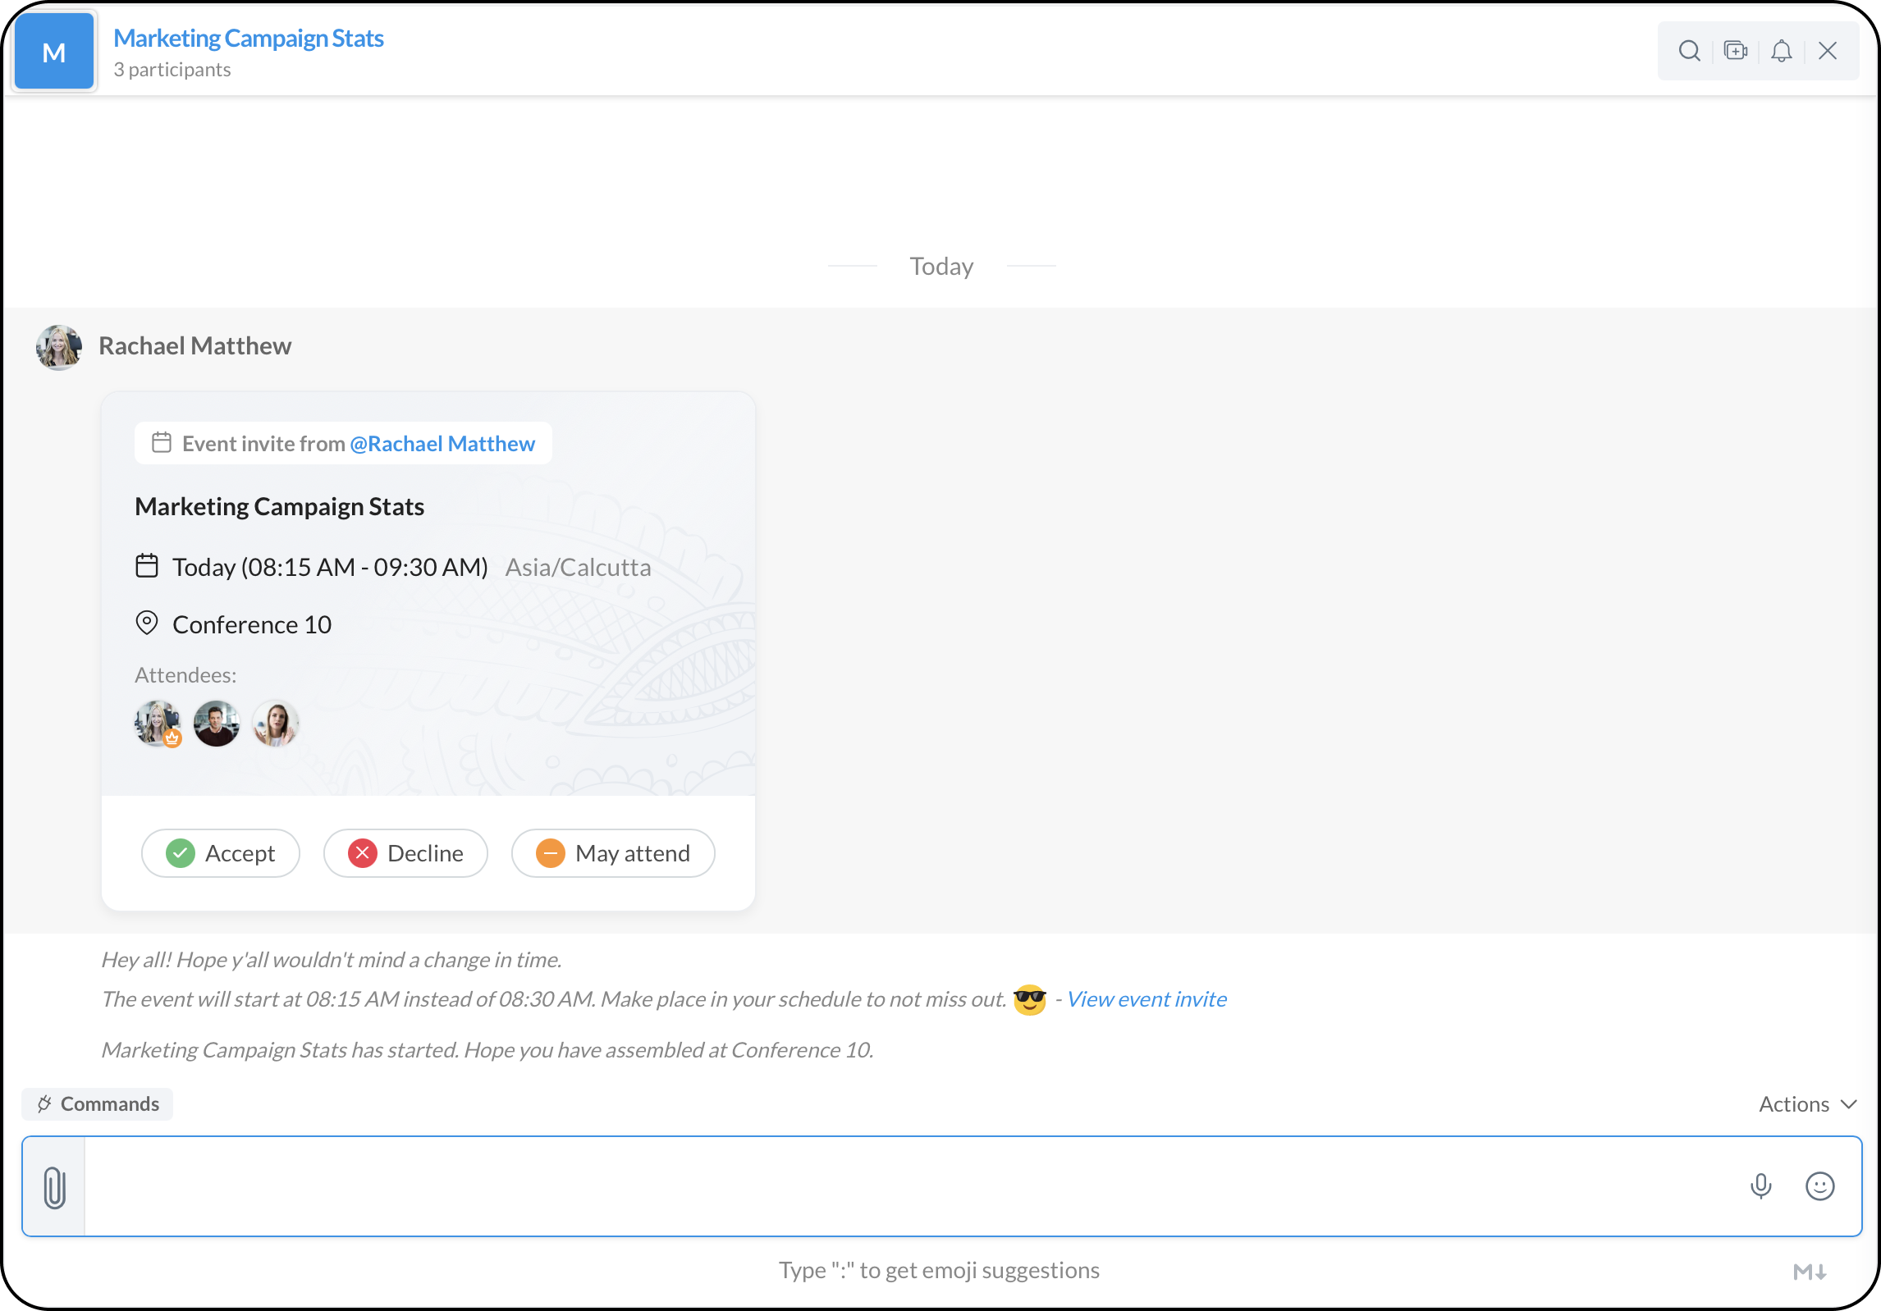Open the emoji picker smiley icon
Screen dimensions: 1881x1311
pos(1819,1186)
